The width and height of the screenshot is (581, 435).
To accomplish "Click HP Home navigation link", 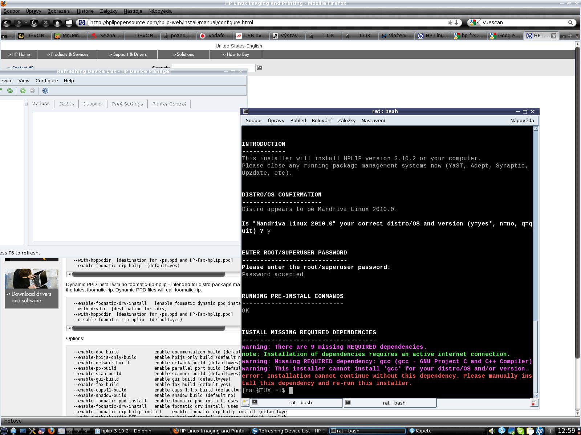I will (19, 54).
